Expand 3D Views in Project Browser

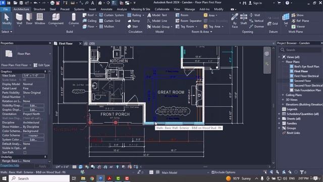coord(283,100)
